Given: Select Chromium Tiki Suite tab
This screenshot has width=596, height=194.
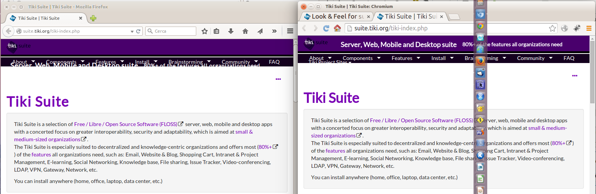Looking at the screenshot, I should click(410, 16).
